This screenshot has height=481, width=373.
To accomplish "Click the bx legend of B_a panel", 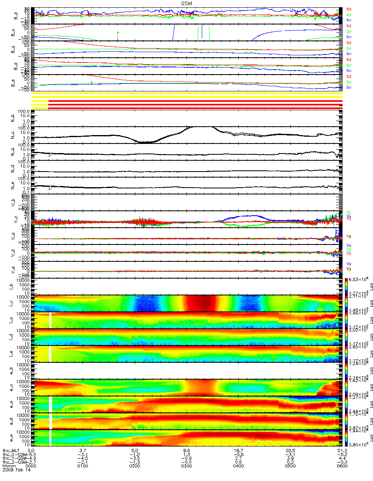I will pos(349,53).
